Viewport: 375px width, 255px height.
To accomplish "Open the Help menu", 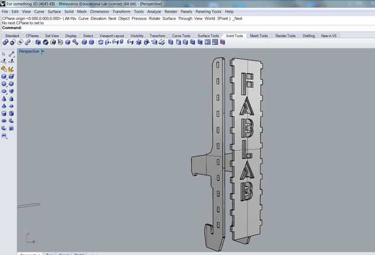I will tap(229, 12).
